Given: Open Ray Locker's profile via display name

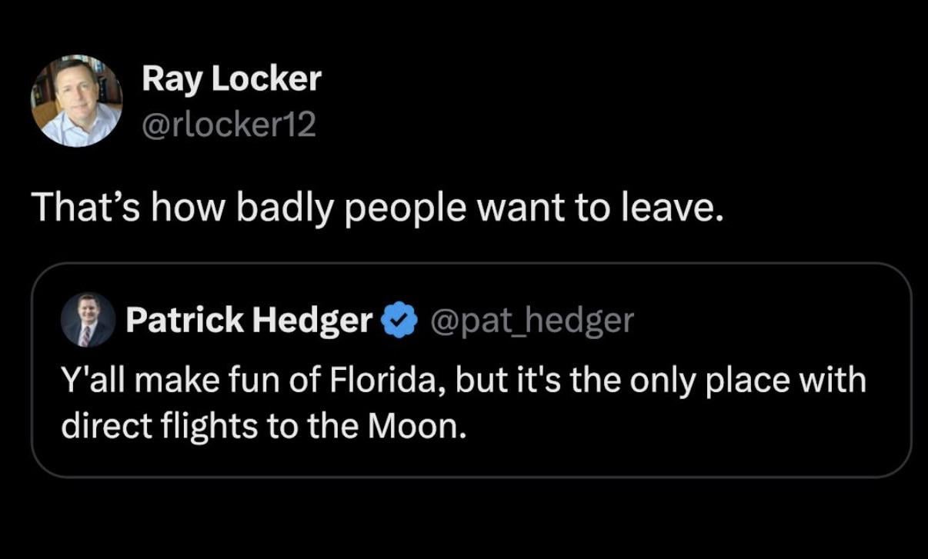Looking at the screenshot, I should [231, 78].
